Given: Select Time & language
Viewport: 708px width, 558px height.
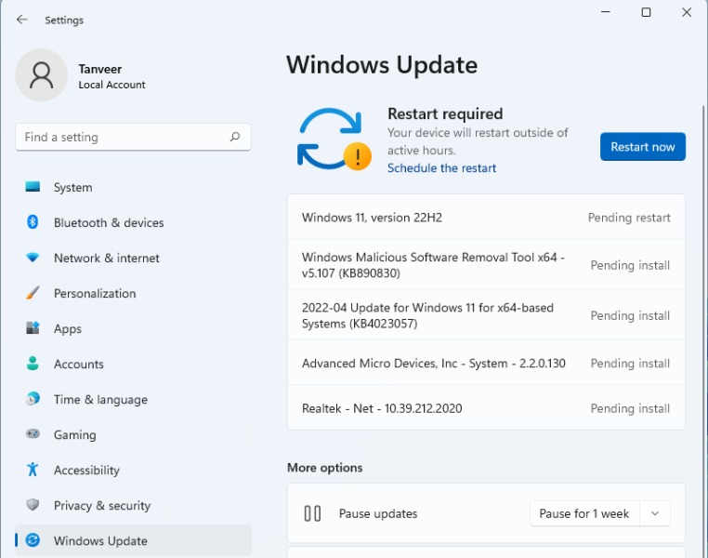Looking at the screenshot, I should 133,399.
